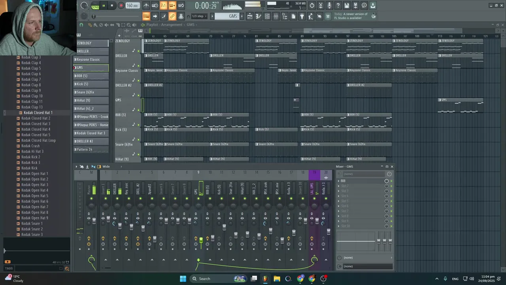Open the mixer preset (none) selector at top

364,174
